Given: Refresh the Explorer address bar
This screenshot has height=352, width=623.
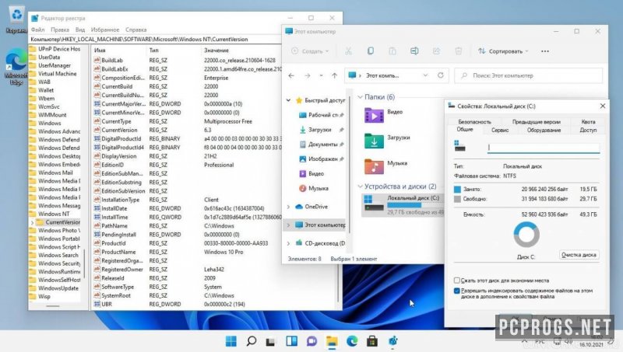Looking at the screenshot, I should click(x=440, y=75).
